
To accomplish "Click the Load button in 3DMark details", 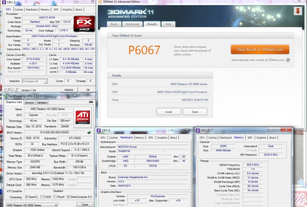I will 168,112.
